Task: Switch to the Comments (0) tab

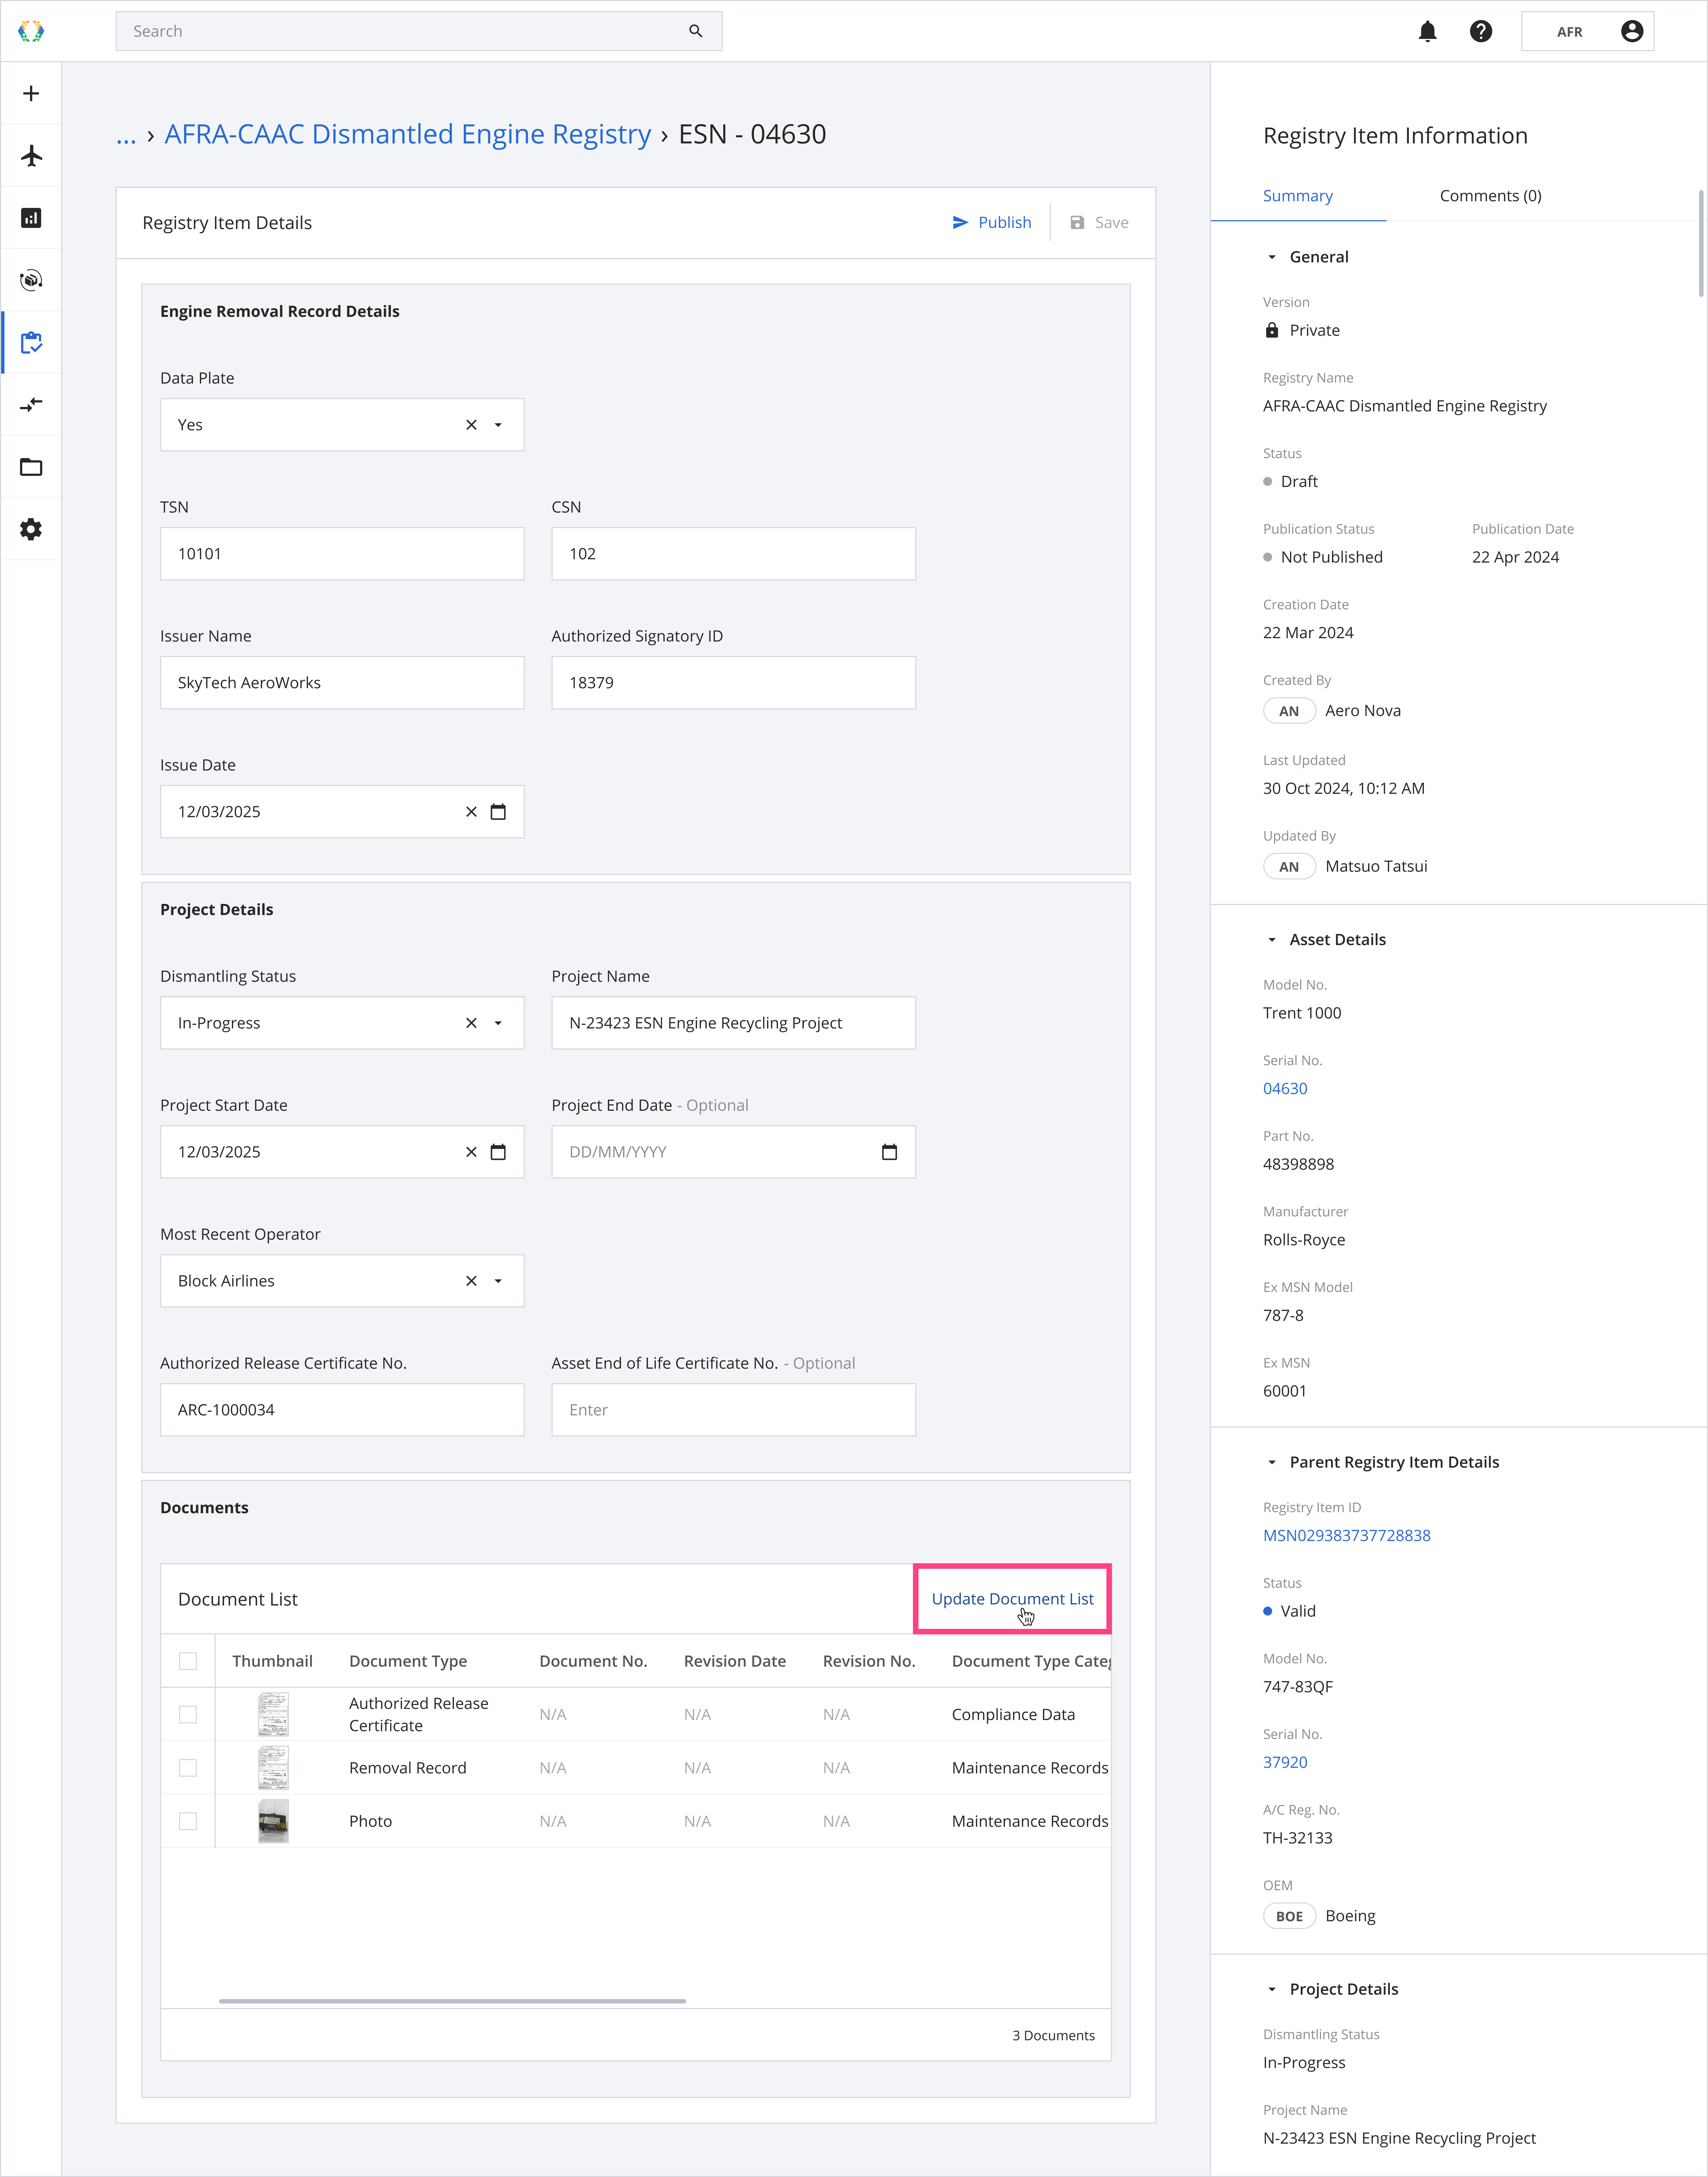Action: click(1490, 196)
